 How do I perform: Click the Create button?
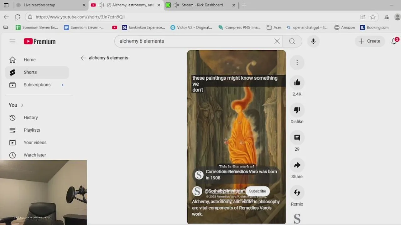coord(370,41)
